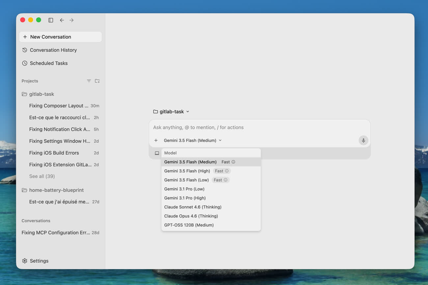Click the Conversation History clock icon
428x285 pixels.
[x=25, y=50]
